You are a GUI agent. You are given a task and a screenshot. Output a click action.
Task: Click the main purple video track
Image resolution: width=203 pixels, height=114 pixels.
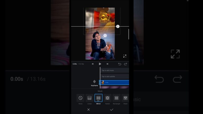(x=114, y=87)
